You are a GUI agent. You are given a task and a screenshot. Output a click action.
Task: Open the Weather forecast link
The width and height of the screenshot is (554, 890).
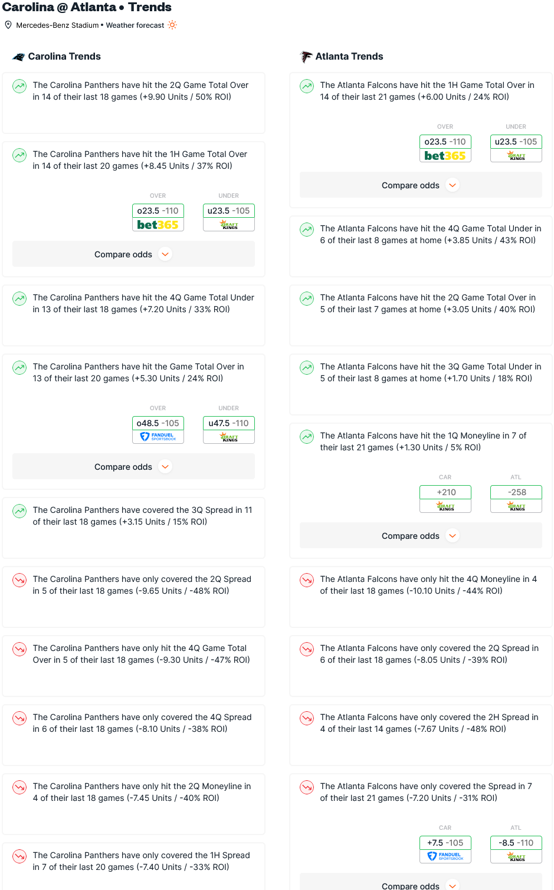135,25
